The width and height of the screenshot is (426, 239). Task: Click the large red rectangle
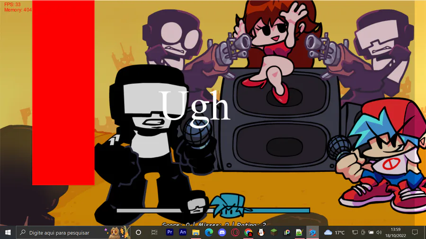63,93
